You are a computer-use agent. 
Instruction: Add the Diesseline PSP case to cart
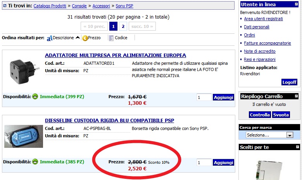tap(223, 163)
